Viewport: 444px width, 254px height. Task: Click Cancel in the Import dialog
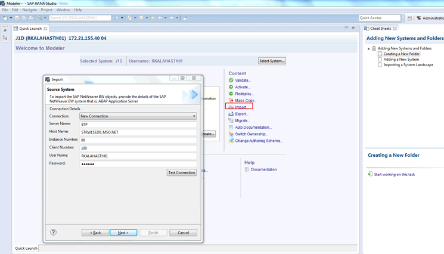(183, 233)
